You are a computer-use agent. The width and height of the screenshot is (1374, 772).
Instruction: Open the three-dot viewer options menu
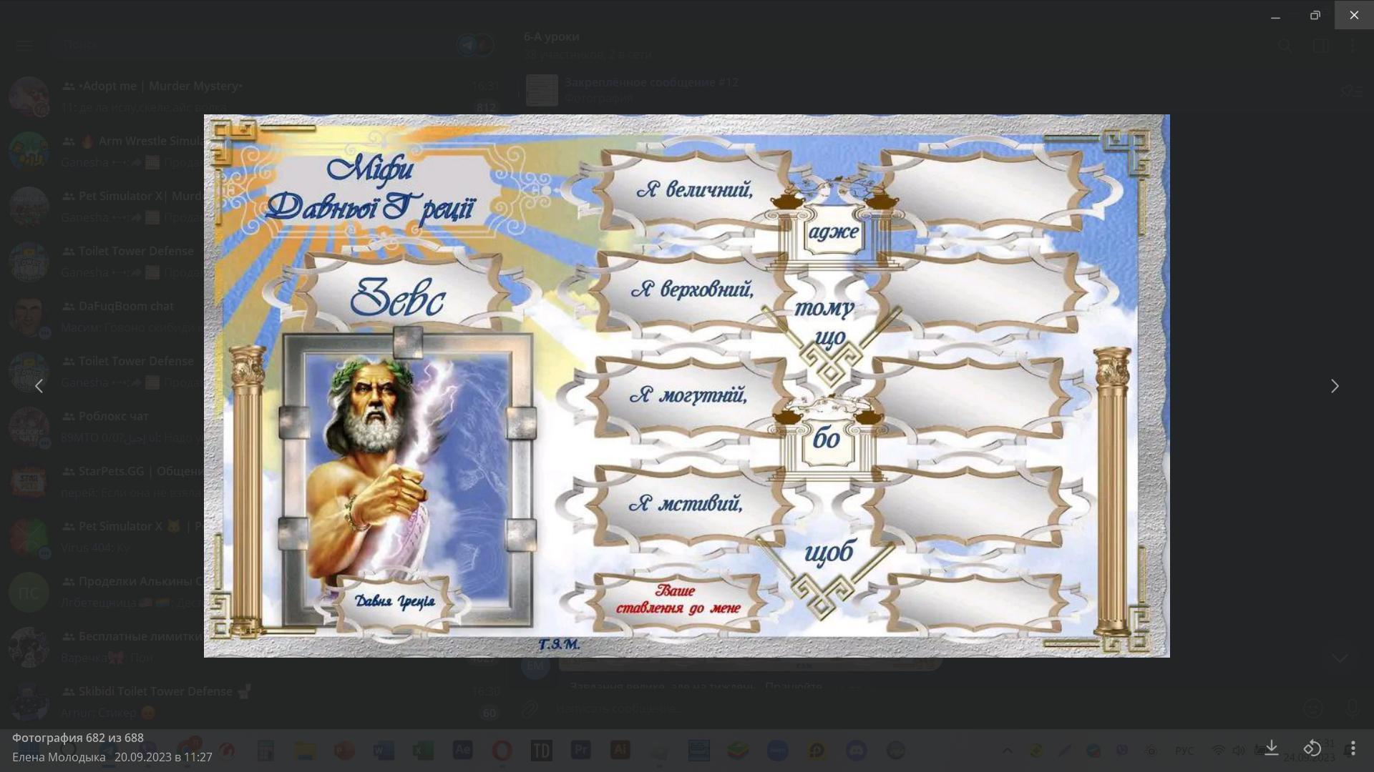coord(1353,748)
